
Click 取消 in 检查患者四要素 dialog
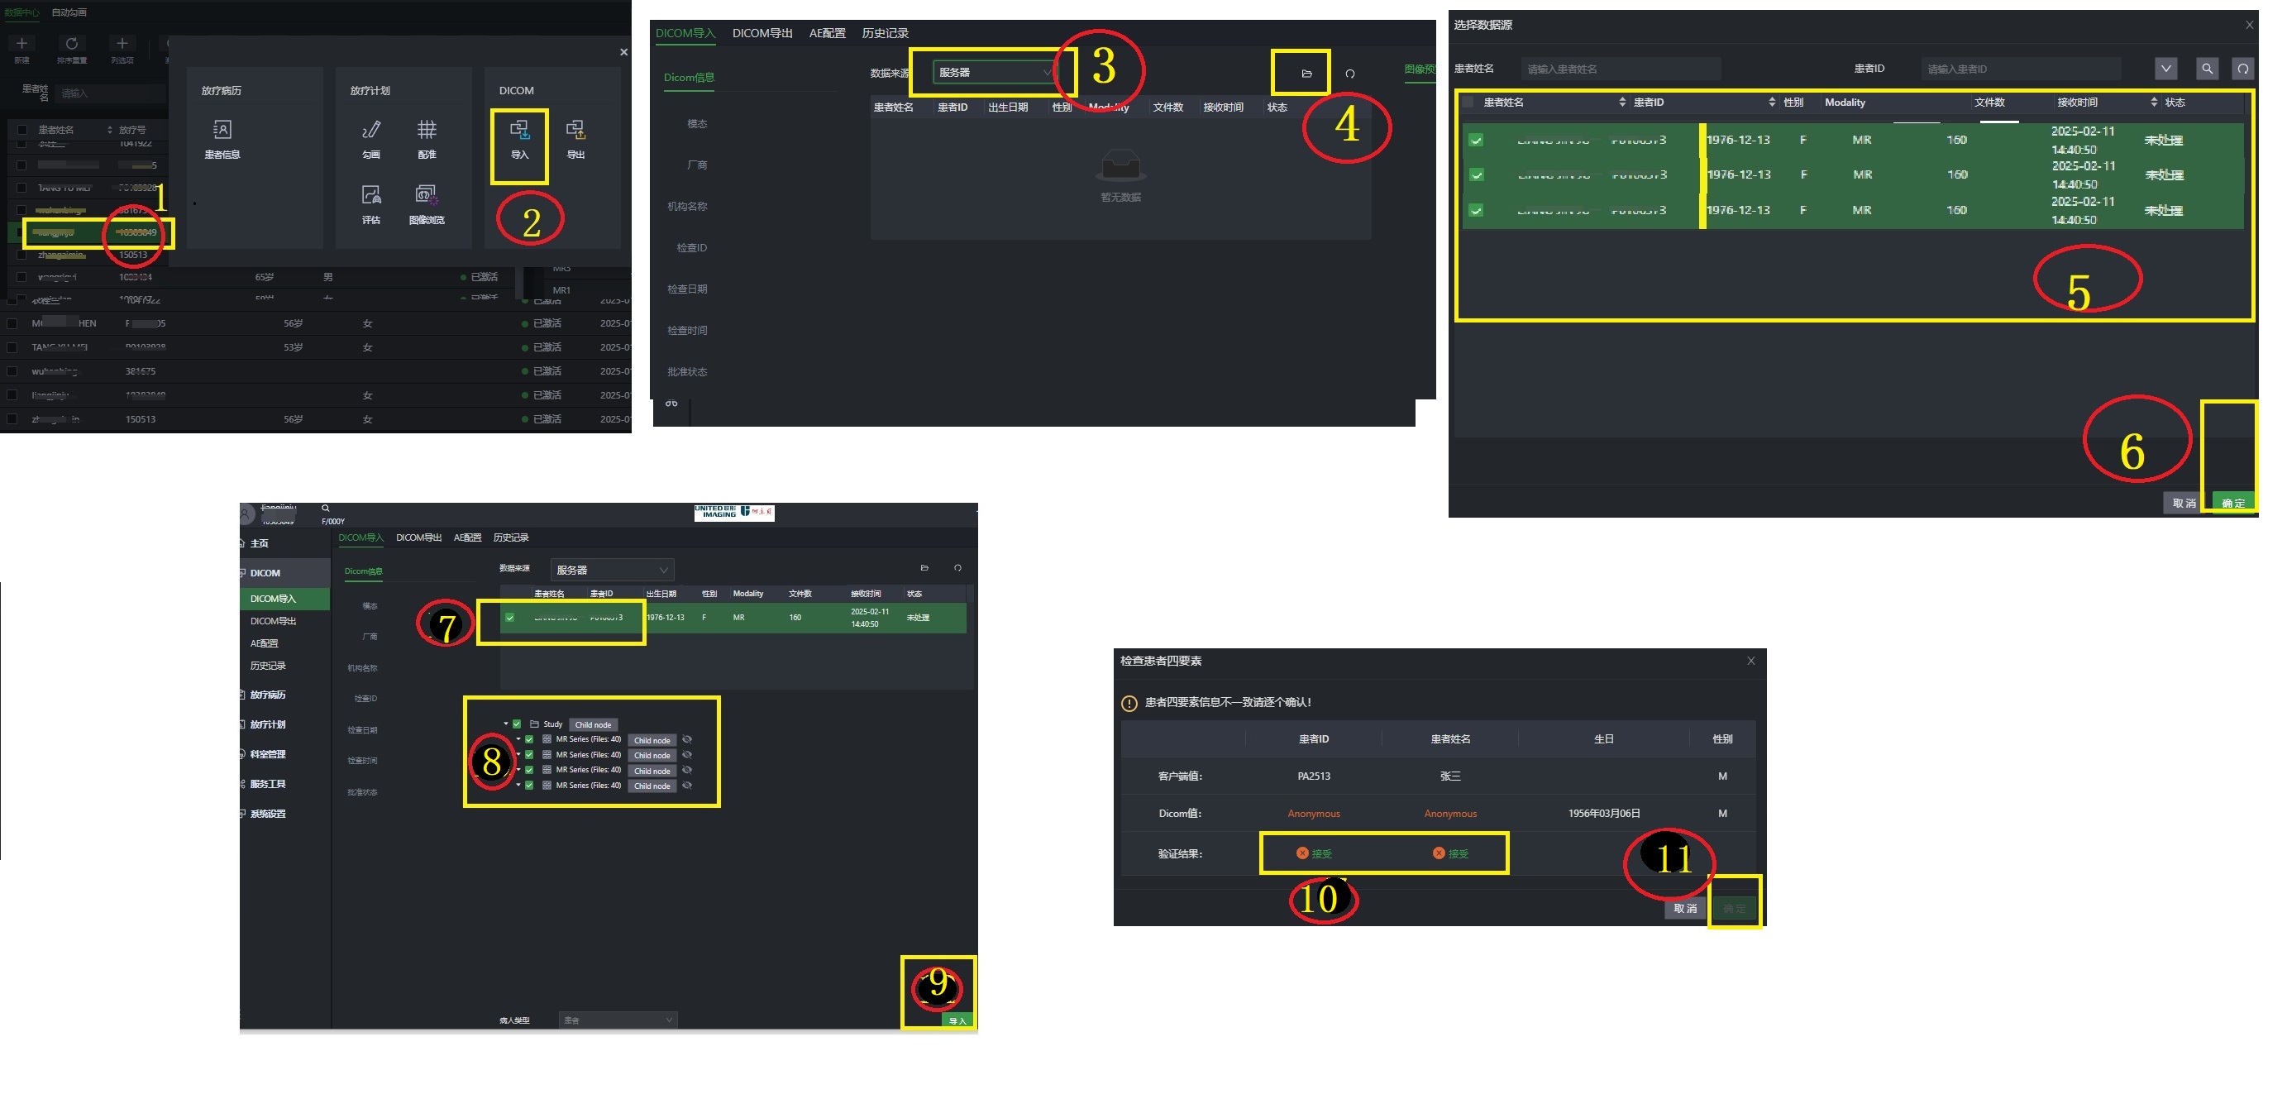[1685, 909]
